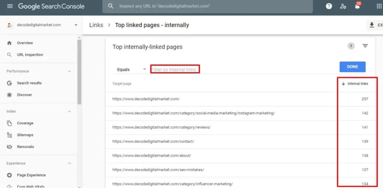
Task: Open Sitemaps page
Action: pos(25,135)
